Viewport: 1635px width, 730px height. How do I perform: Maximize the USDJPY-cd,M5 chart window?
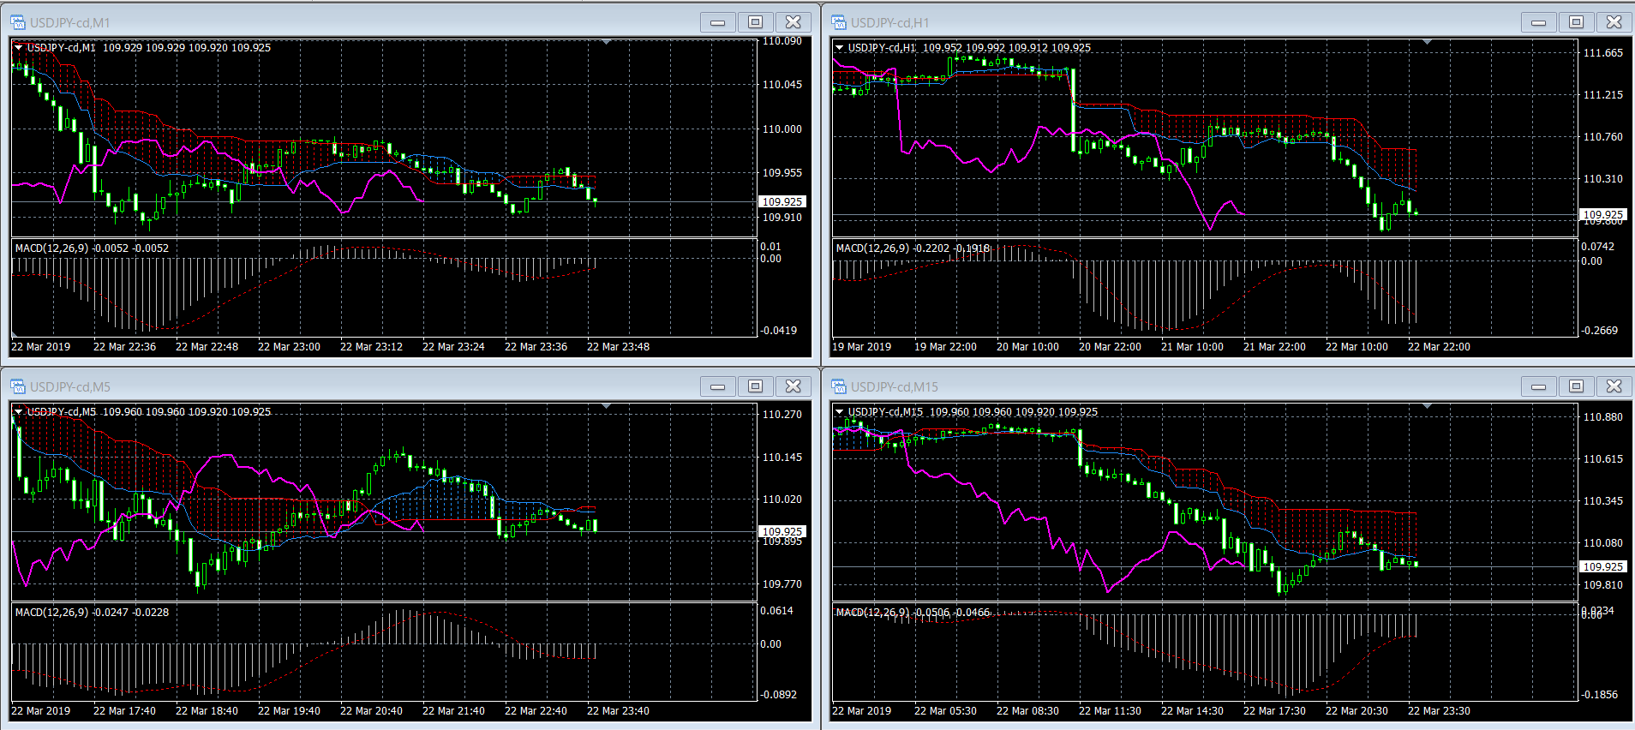pyautogui.click(x=756, y=386)
